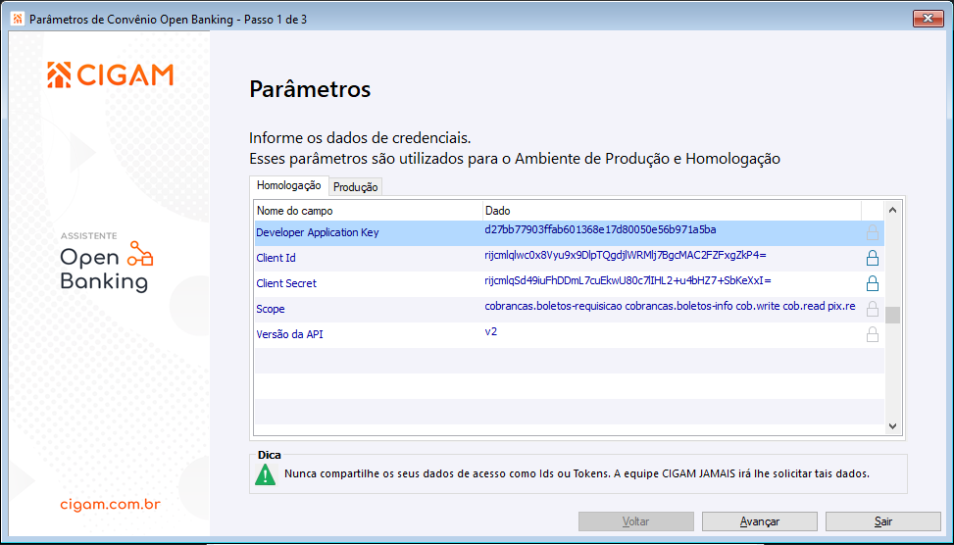Click the vertical scrollbar thumb
The image size is (954, 545).
(892, 315)
